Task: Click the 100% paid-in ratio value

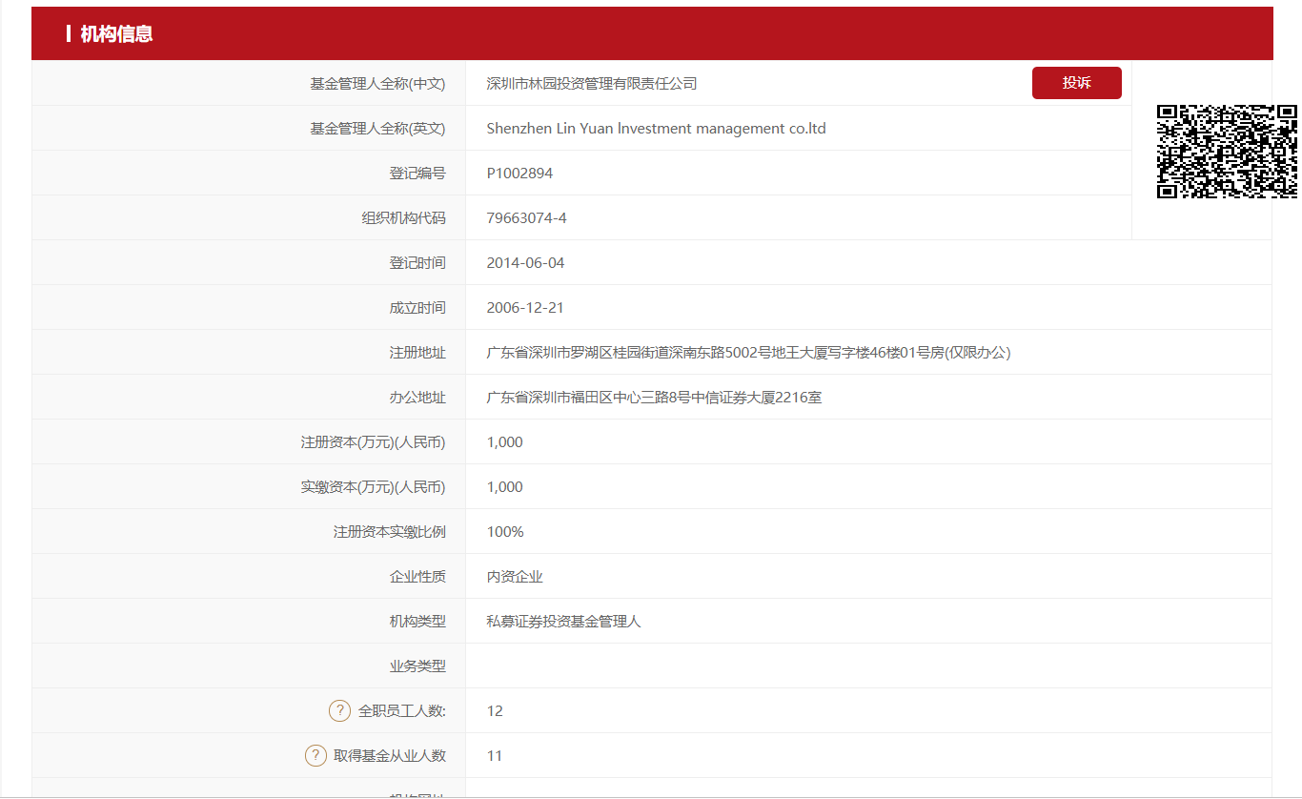Action: [505, 532]
